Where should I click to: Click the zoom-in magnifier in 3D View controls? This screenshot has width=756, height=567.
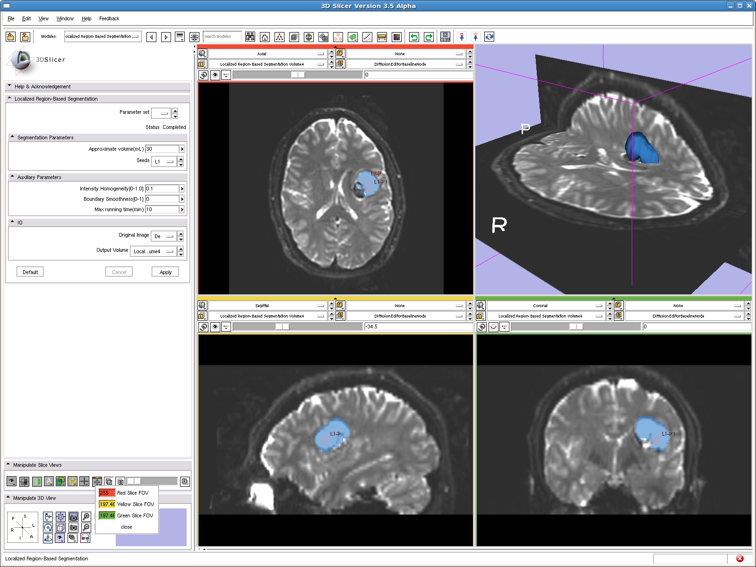86,516
